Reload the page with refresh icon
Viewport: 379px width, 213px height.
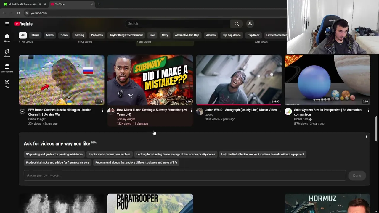coord(18,13)
